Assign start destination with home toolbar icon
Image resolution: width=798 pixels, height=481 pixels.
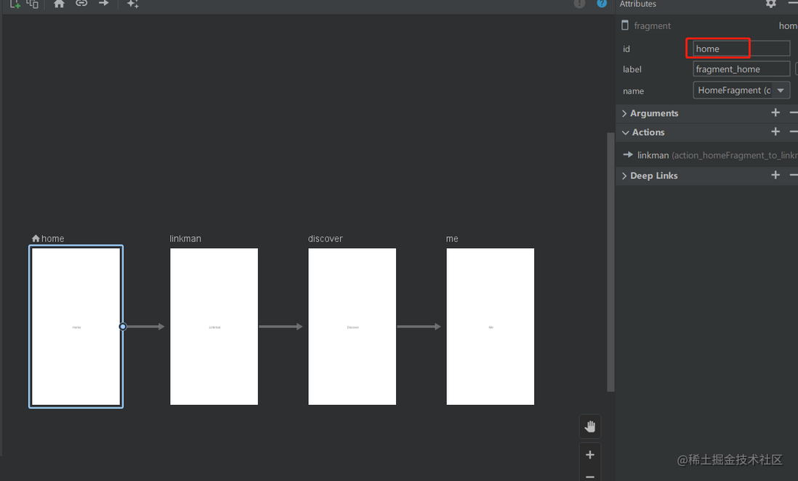coord(59,4)
